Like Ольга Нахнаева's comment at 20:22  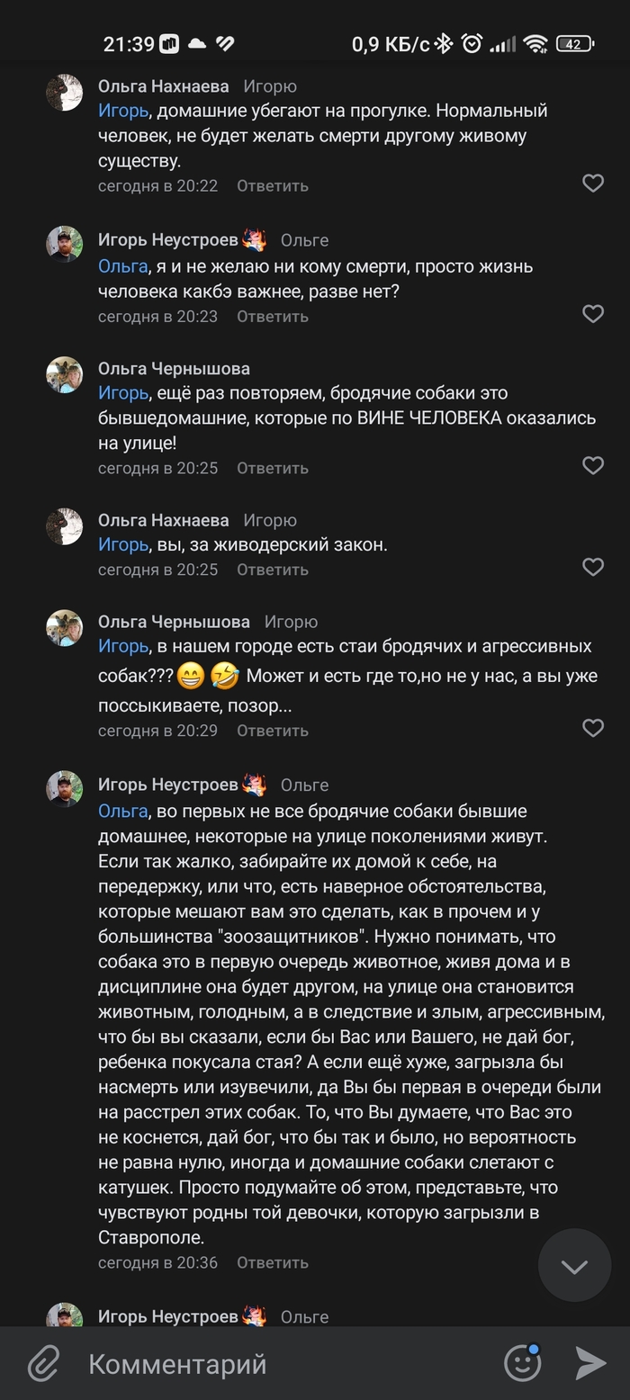coord(592,184)
